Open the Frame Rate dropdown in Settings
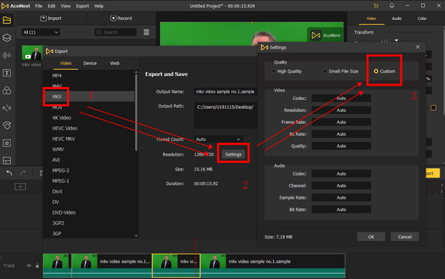The height and width of the screenshot is (279, 445). 341,122
